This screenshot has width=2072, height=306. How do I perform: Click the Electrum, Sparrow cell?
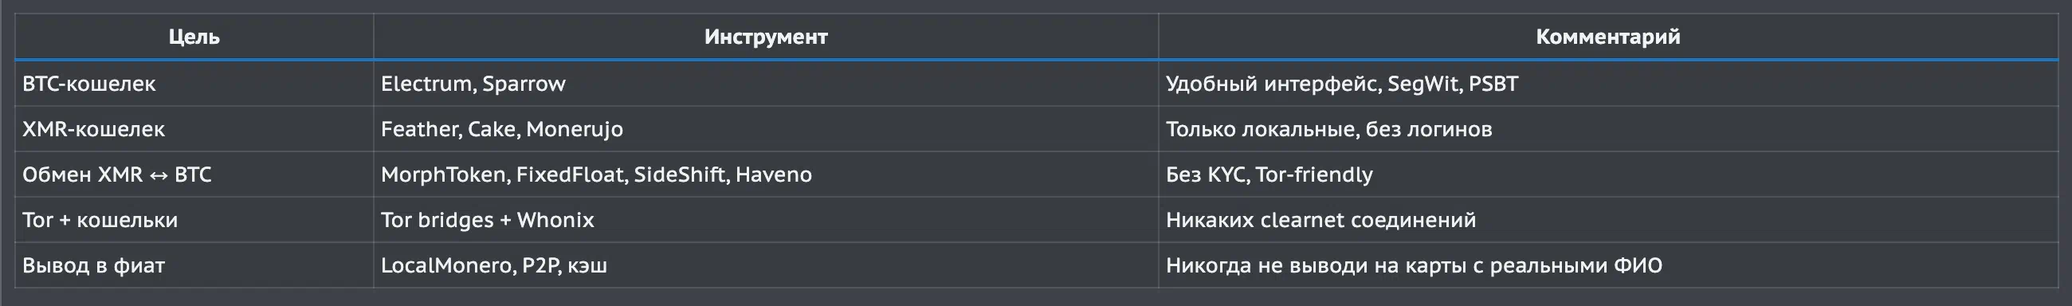click(766, 84)
